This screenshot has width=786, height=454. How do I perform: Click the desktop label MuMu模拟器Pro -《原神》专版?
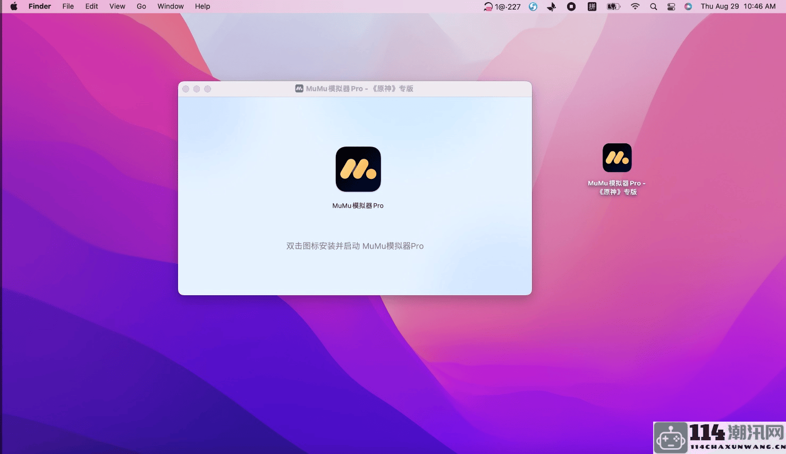(x=617, y=187)
